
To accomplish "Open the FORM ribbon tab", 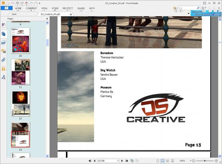I will [55, 8].
